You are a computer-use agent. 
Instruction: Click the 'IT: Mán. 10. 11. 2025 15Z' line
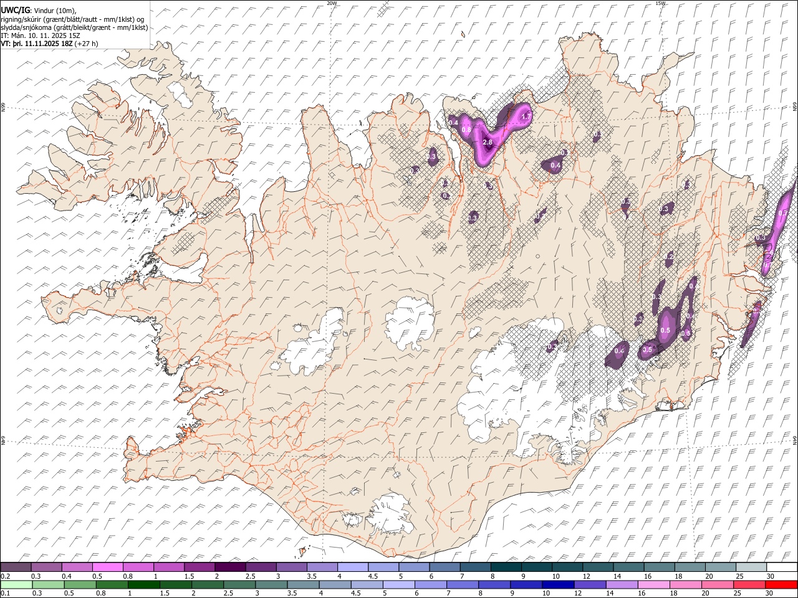[x=41, y=36]
